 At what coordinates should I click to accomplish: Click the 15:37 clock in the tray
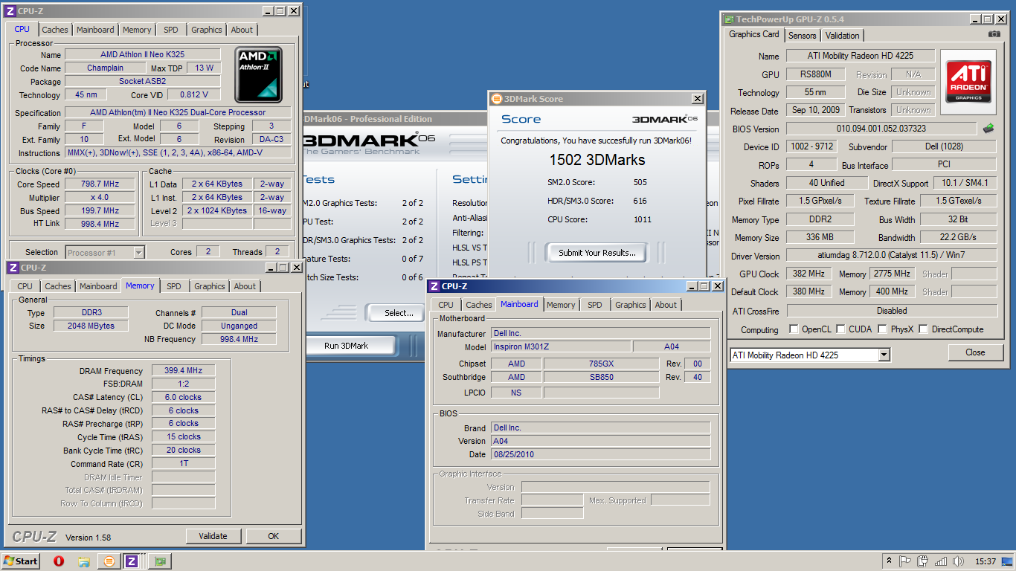[x=985, y=561]
